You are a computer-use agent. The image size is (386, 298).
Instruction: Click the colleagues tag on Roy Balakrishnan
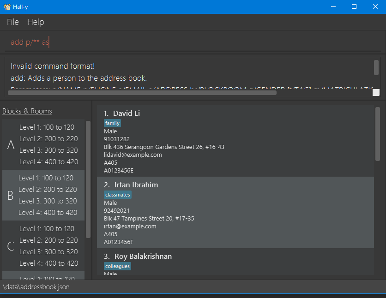[x=117, y=266]
